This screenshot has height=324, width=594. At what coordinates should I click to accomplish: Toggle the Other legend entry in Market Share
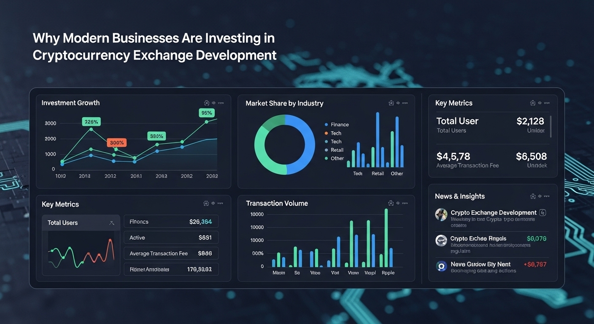coord(337,158)
